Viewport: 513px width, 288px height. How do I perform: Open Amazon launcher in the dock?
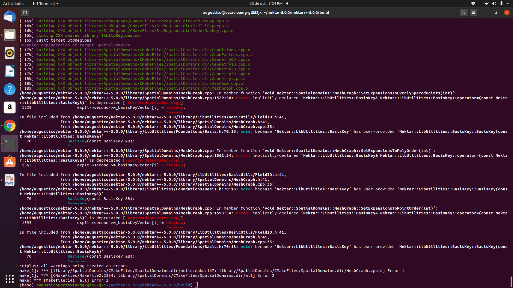pyautogui.click(x=10, y=107)
